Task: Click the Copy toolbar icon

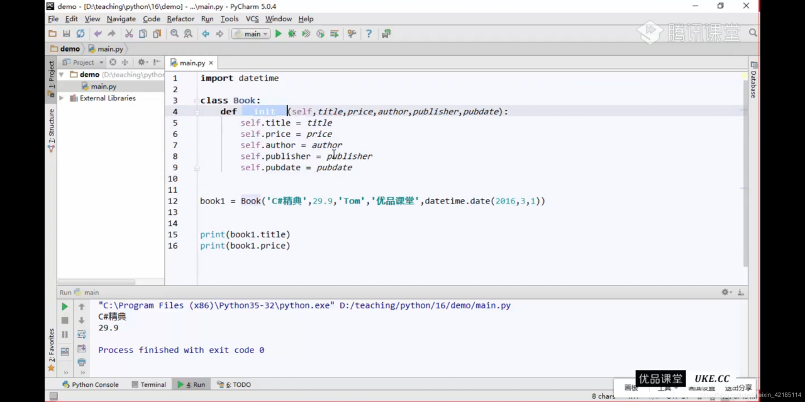Action: click(143, 34)
